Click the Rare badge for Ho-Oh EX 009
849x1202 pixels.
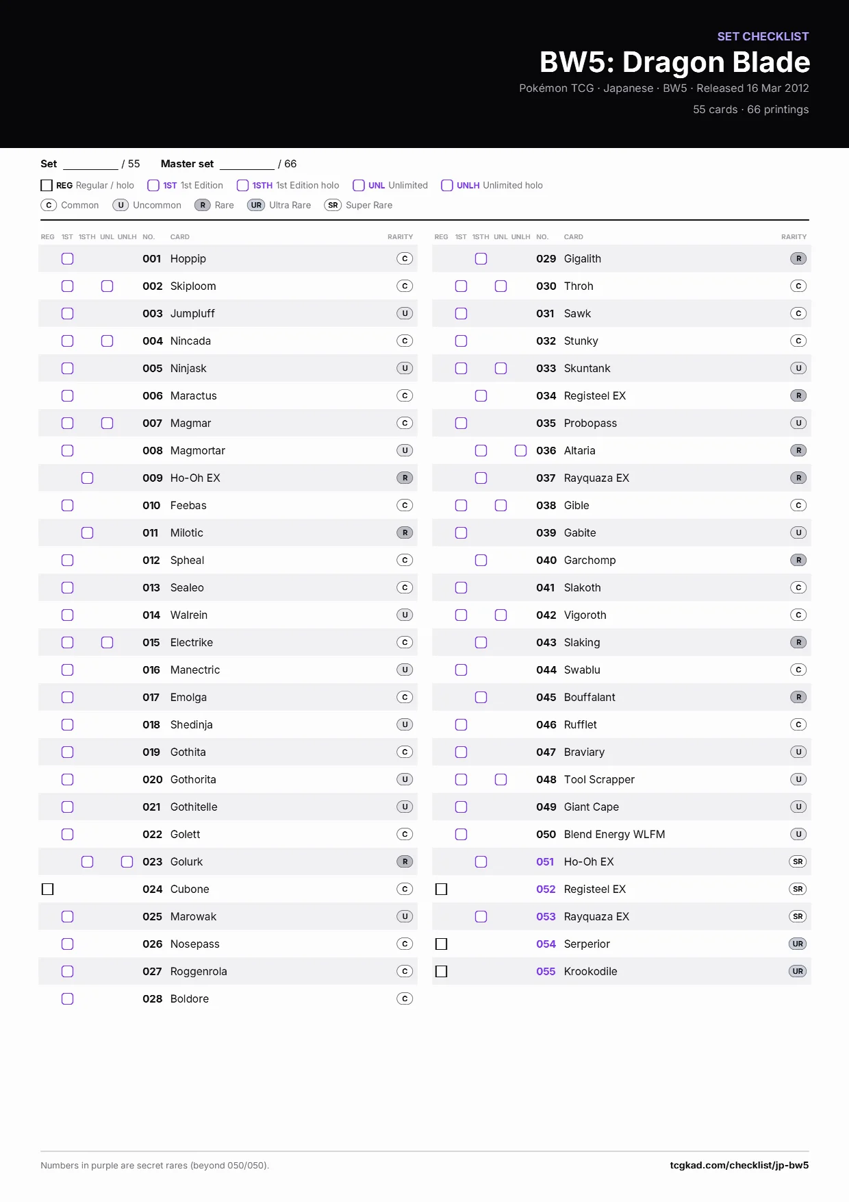click(x=405, y=478)
